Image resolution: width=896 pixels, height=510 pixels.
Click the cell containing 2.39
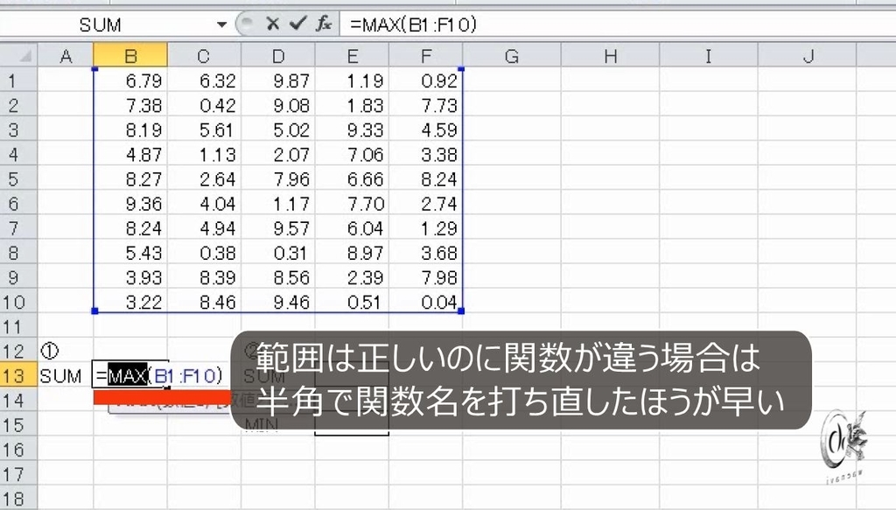pyautogui.click(x=352, y=277)
